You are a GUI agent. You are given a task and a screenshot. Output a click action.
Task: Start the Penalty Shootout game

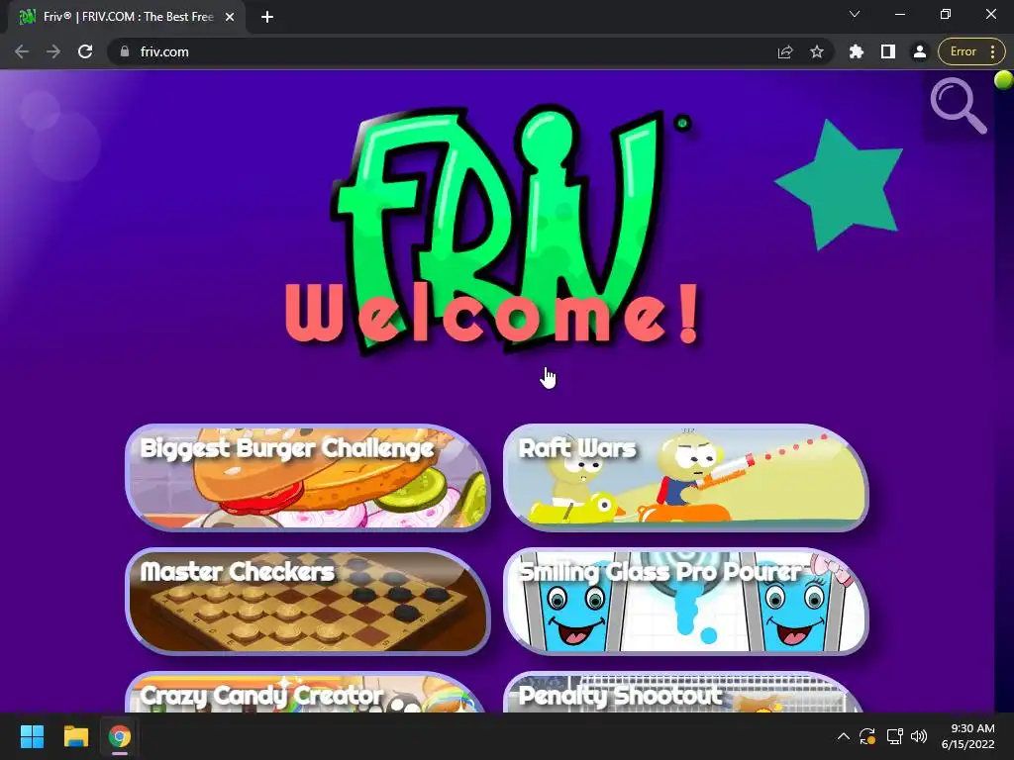[x=683, y=692]
